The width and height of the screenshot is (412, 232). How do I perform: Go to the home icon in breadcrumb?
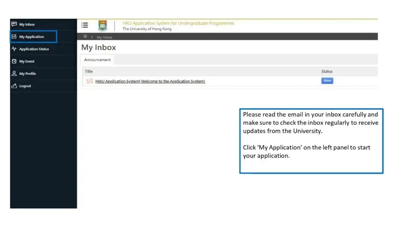(85, 37)
